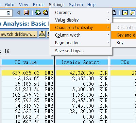Select the 657,056.03 total PO value cell
136x123 pixels.
tap(28, 73)
